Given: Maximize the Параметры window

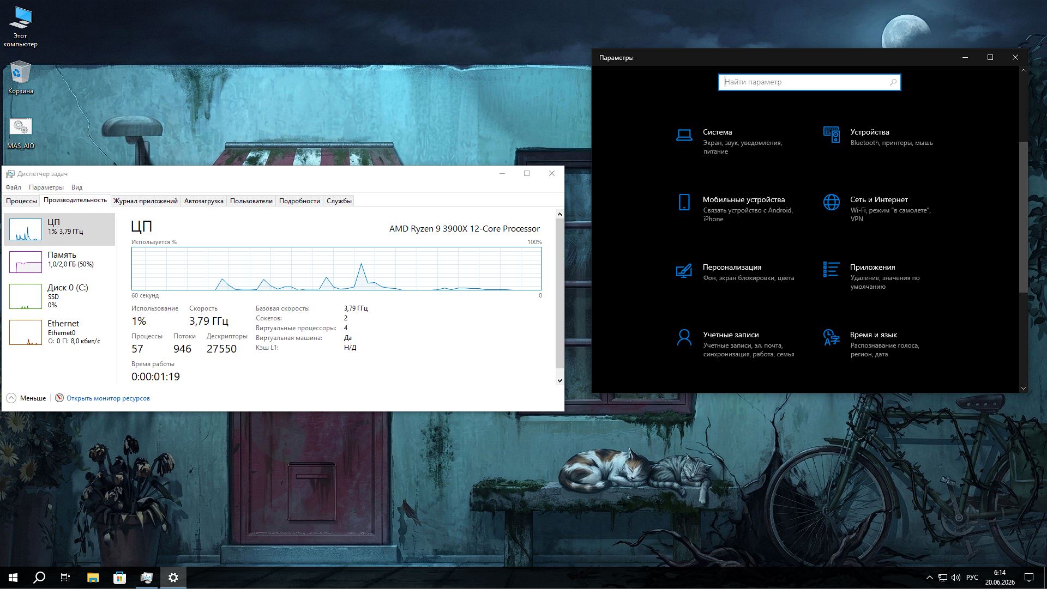Looking at the screenshot, I should coord(990,57).
